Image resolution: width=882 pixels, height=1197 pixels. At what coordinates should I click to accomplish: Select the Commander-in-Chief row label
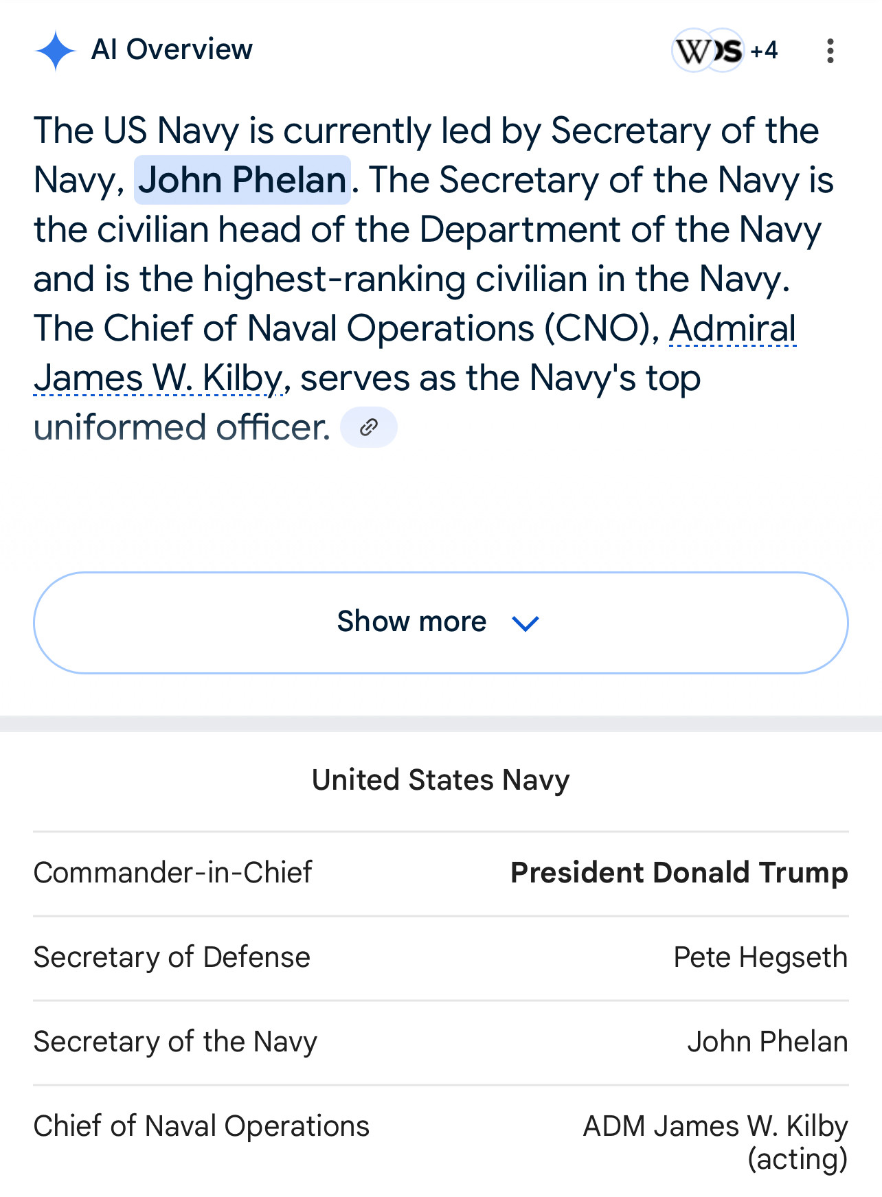point(173,873)
